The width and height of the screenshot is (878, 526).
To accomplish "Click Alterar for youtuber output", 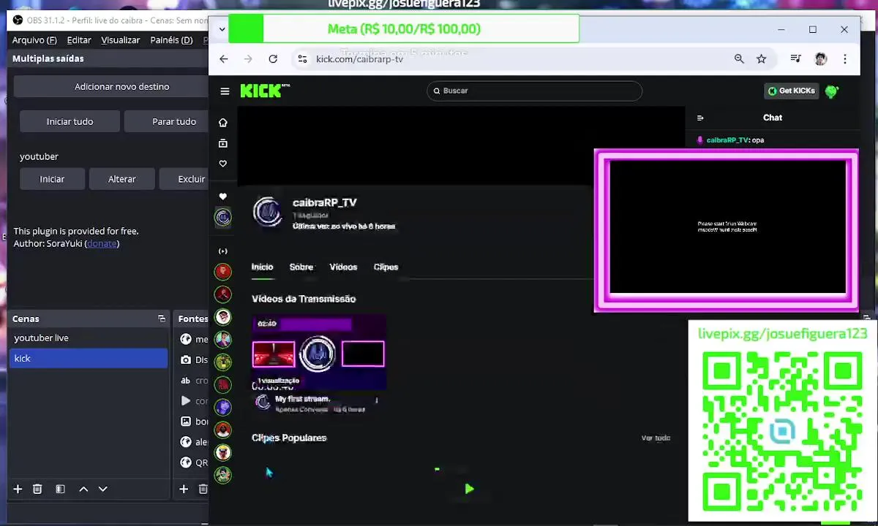I will (122, 179).
